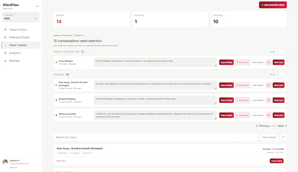Copy & Reply to Rebecca Kacaba
The width and height of the screenshot is (298, 172).
click(226, 115)
